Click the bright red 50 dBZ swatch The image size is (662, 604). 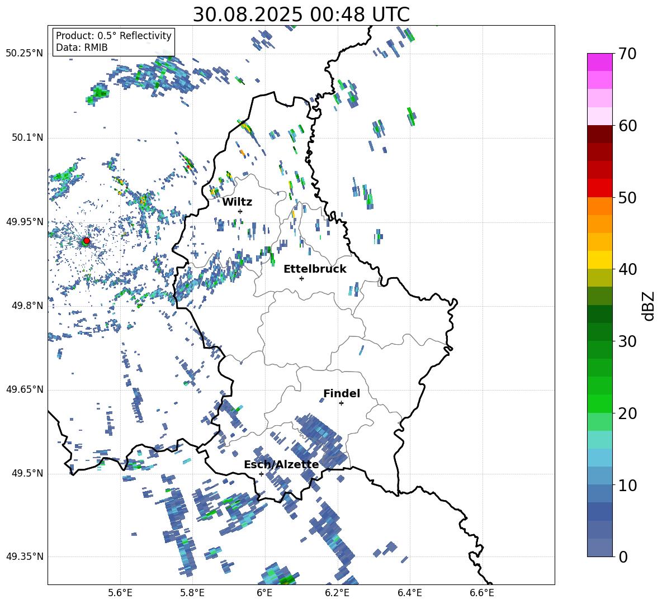click(x=599, y=188)
